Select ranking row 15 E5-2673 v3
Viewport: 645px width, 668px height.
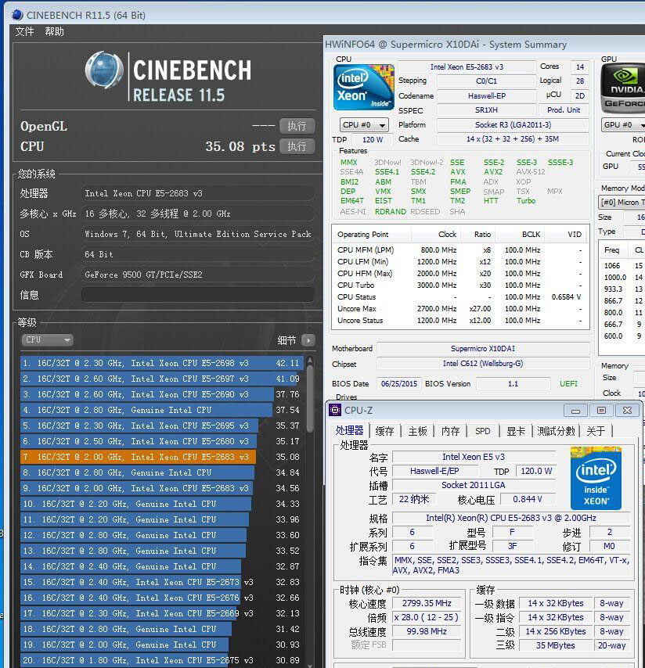(161, 582)
